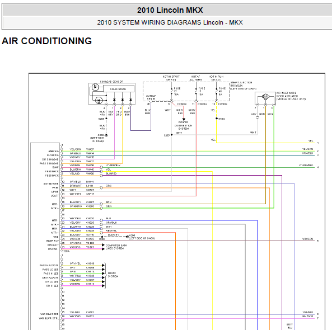This screenshot has height=330, width=332.
Task: Click the "VAR BLWR CTRL" pin label
Action: pyautogui.click(x=49, y=318)
